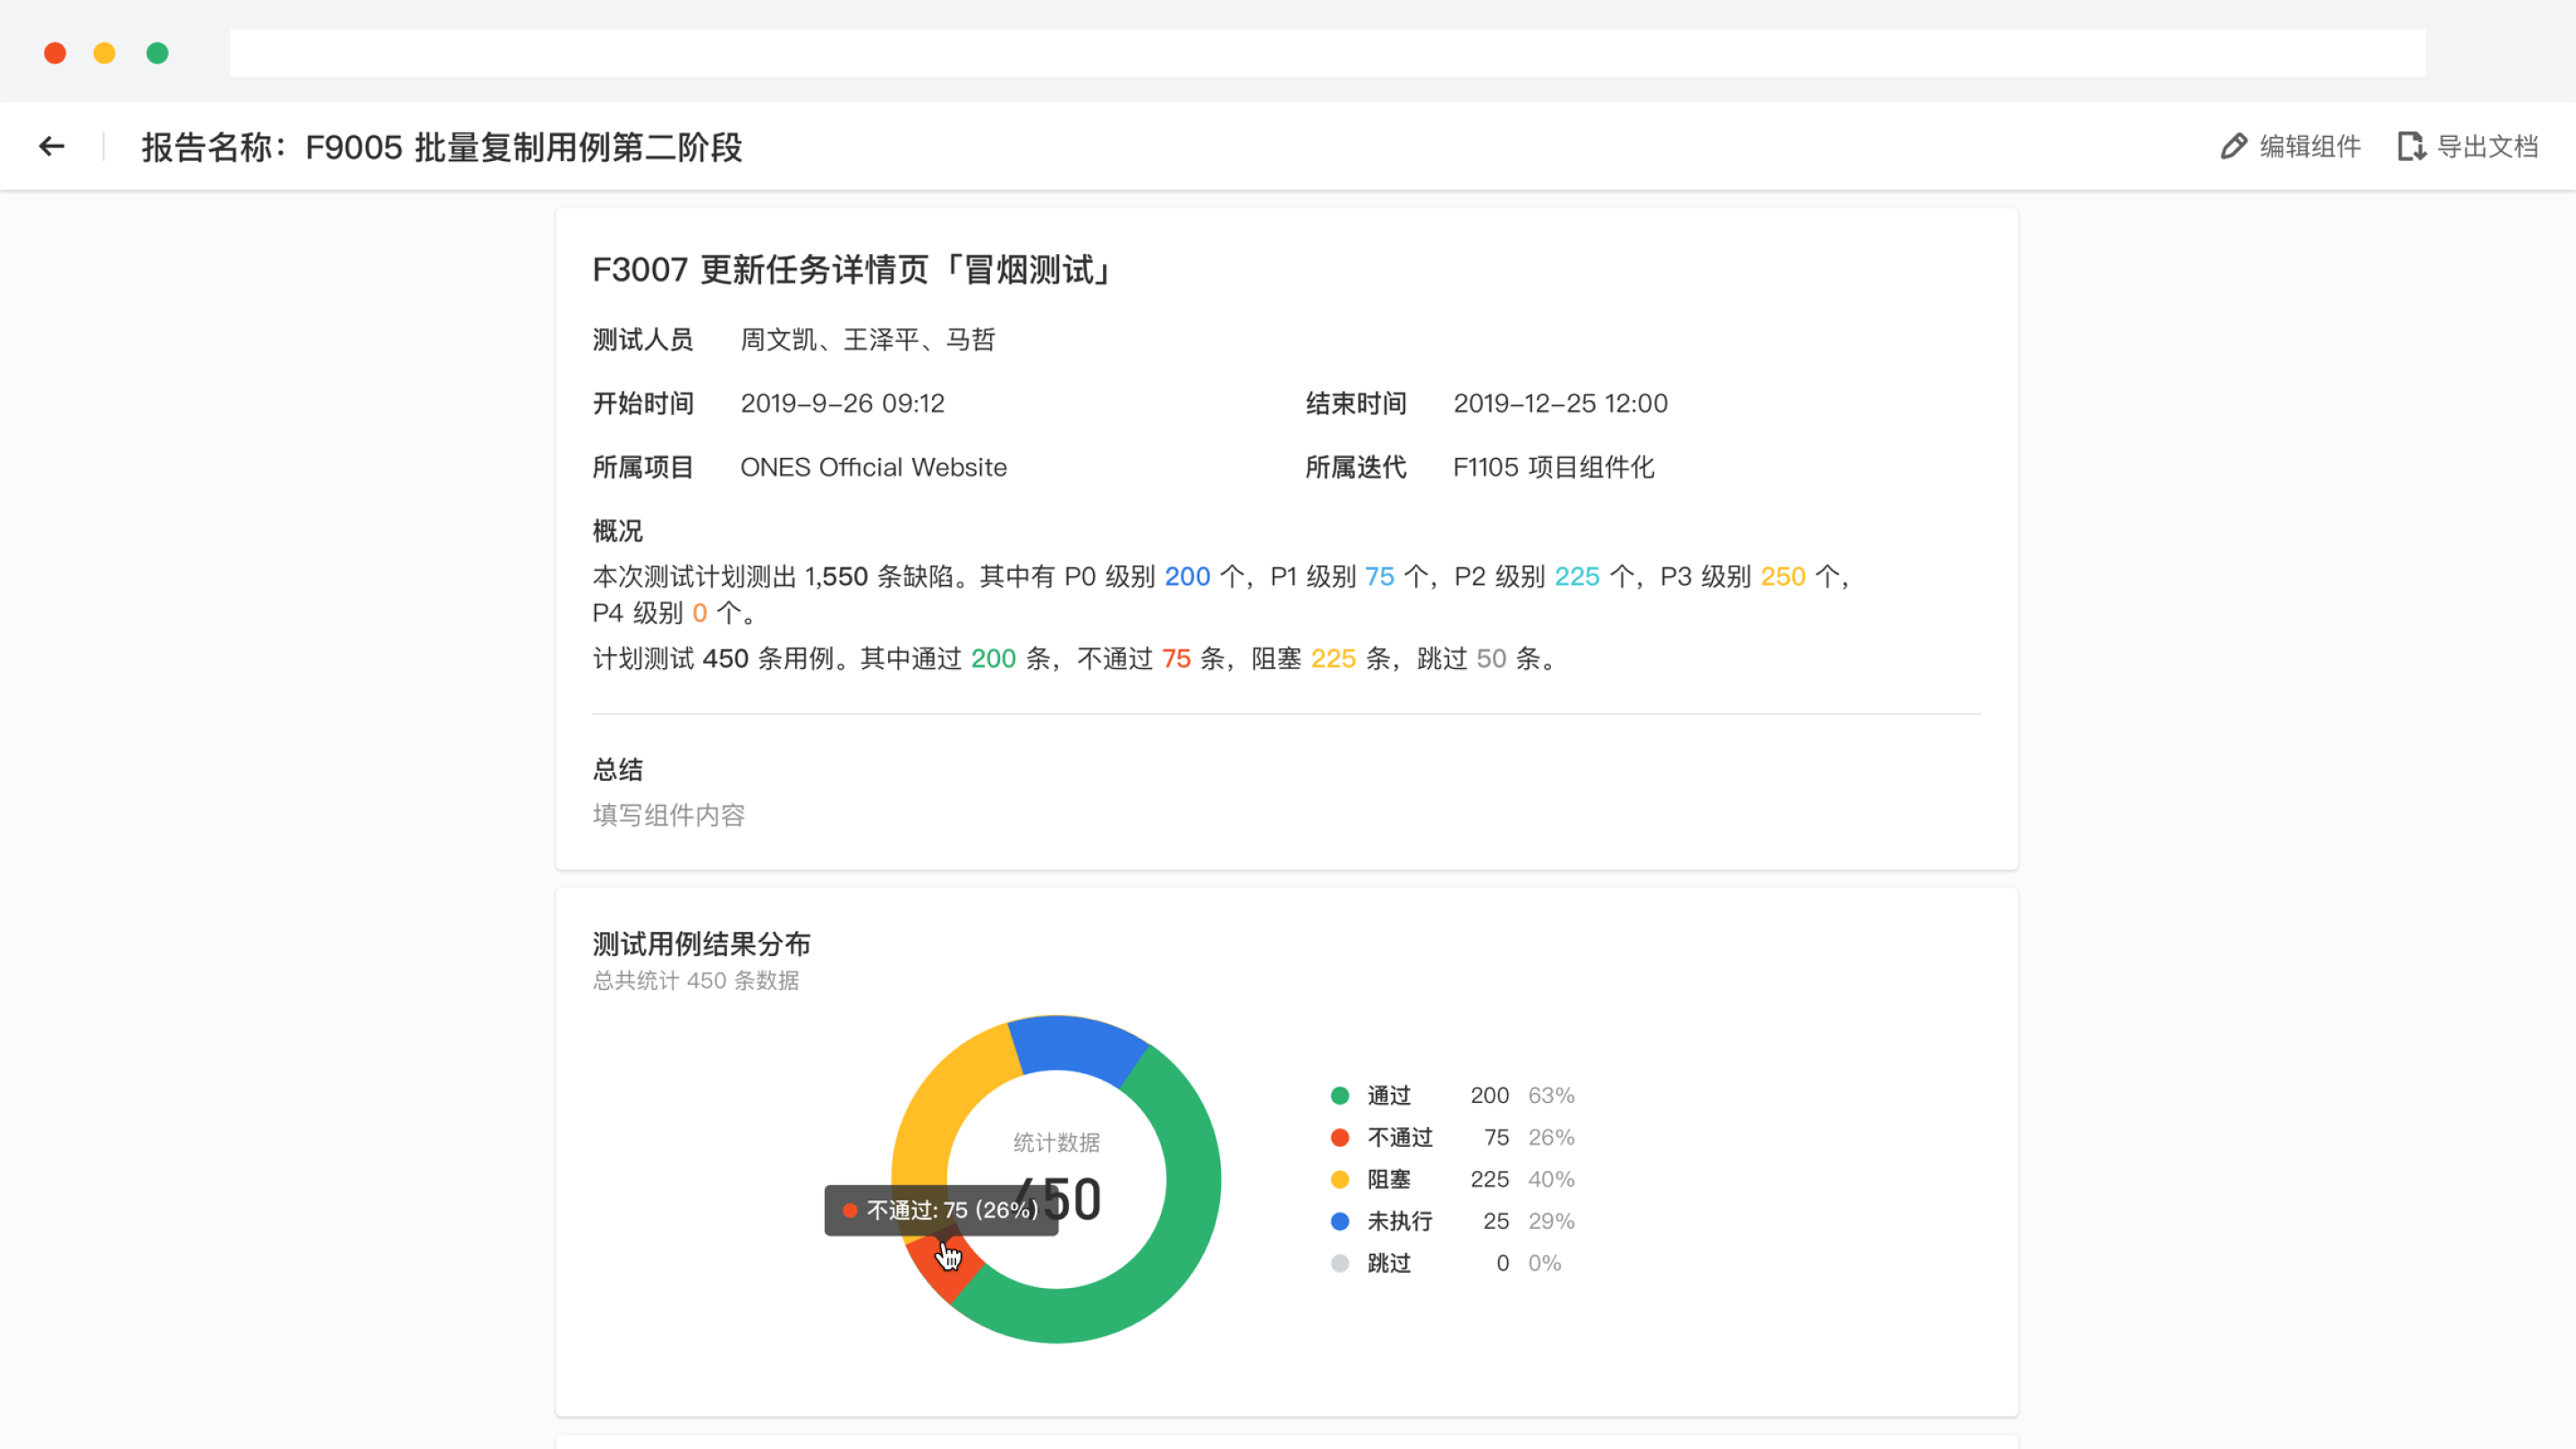Click the 导出文档 button label
Screen dimensions: 2576x1449
tap(2487, 147)
